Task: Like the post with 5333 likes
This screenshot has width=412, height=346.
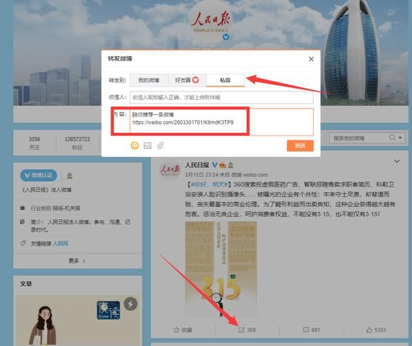Action: 376,329
